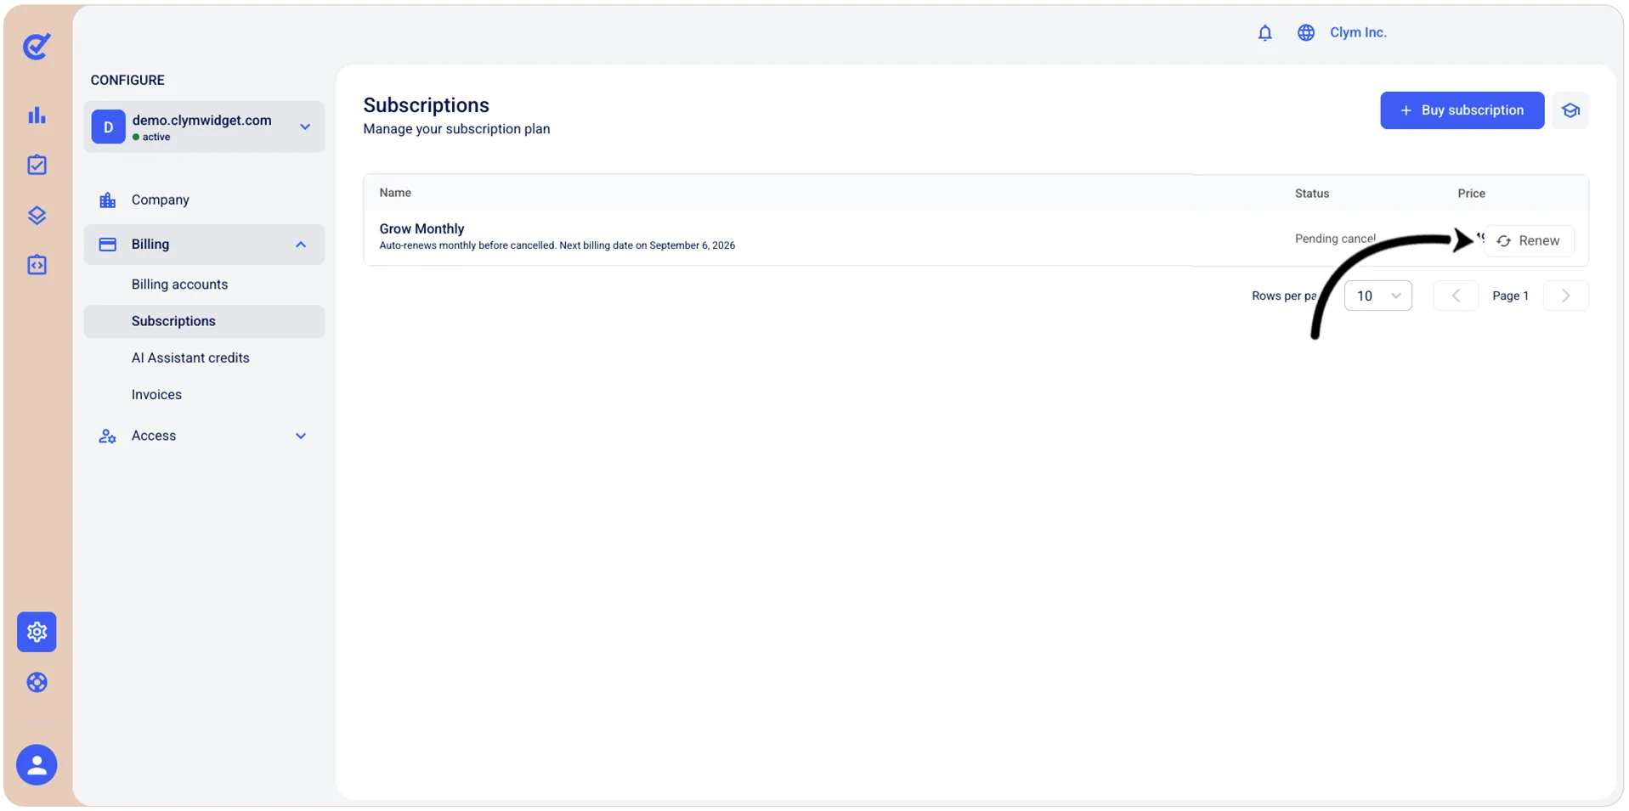Click the Clym logo icon
This screenshot has width=1629, height=811.
(x=37, y=46)
